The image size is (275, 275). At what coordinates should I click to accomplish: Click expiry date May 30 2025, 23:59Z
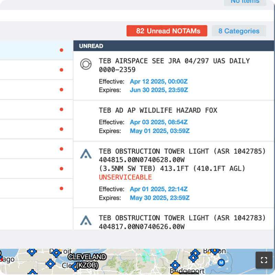160,198
